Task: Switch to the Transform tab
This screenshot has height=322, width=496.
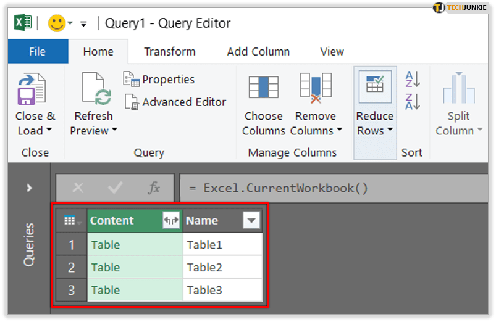Action: tap(169, 52)
